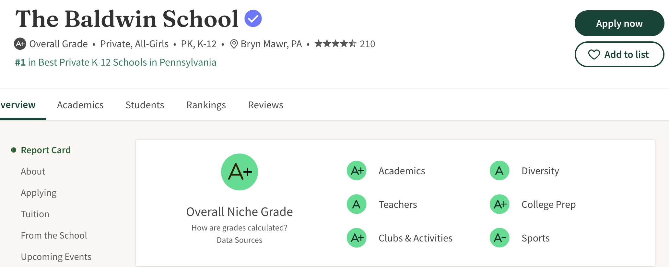Click the Teachers A grade circle

[357, 204]
